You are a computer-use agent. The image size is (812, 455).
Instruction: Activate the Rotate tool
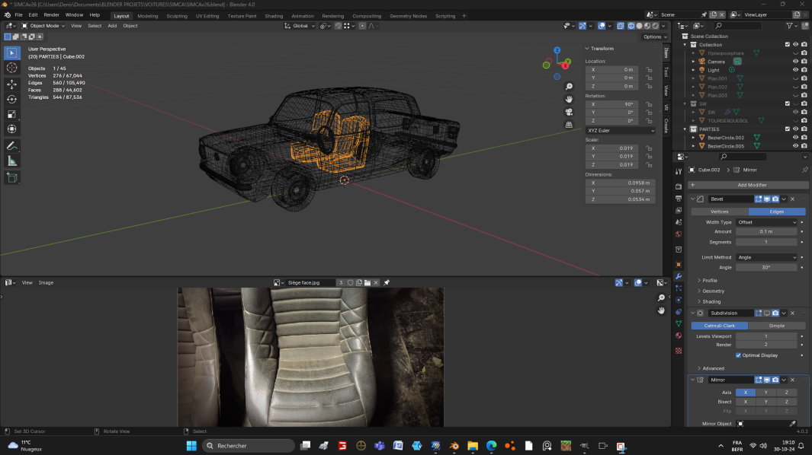tap(11, 99)
